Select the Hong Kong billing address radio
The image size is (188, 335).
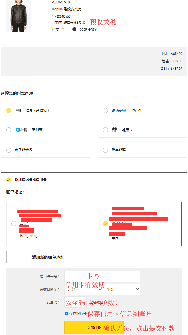point(14,224)
